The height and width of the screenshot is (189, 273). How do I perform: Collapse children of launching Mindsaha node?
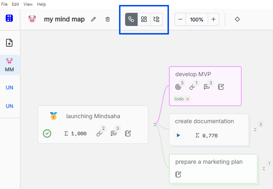[155, 124]
